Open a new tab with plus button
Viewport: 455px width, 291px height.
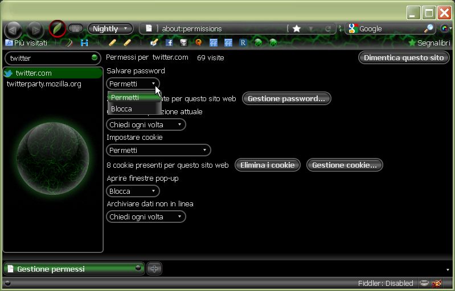coord(154,269)
